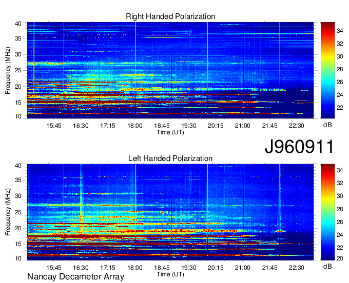Image resolution: width=349 pixels, height=283 pixels.
Task: Click the 10 MHz tick on Right Handed plot
Action: [x=18, y=116]
